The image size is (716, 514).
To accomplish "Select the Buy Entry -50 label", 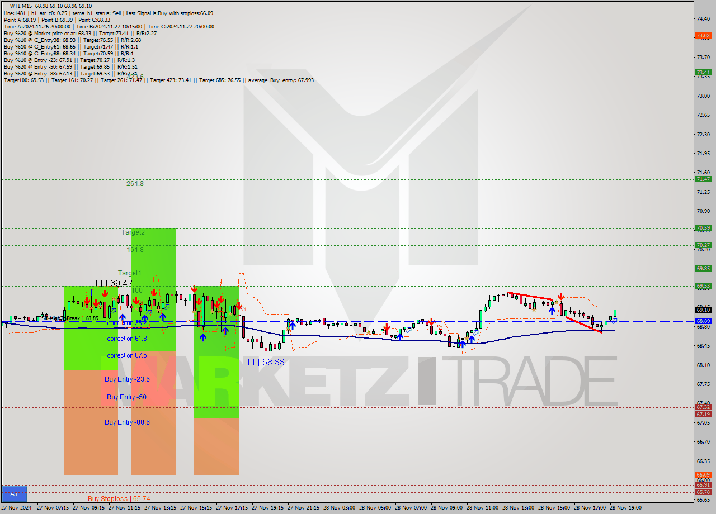I will (x=127, y=397).
